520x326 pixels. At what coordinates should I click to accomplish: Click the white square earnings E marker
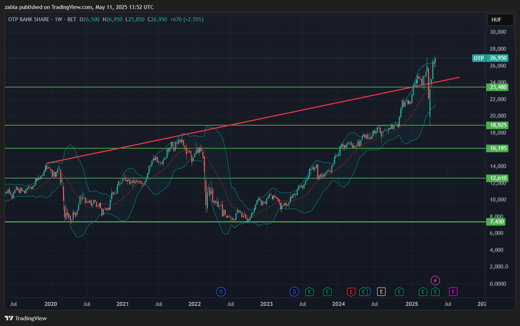tap(381, 292)
